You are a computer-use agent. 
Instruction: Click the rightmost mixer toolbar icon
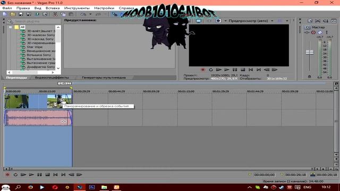click(x=334, y=21)
